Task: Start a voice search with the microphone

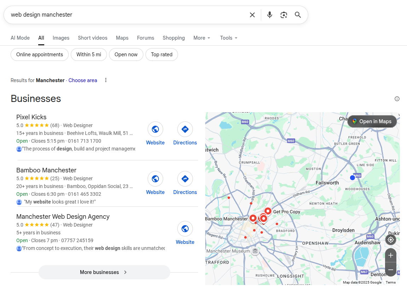Action: click(270, 15)
